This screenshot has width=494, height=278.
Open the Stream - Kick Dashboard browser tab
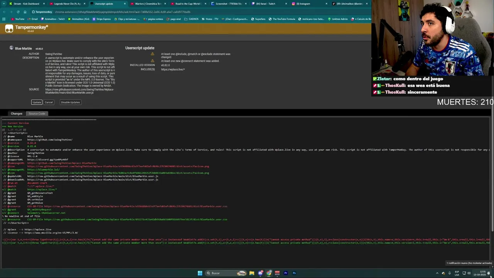tap(26, 4)
